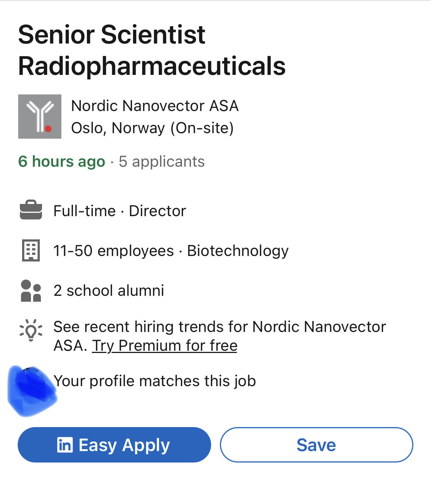The image size is (431, 478).
Task: Click the 5 applicants count
Action: [162, 162]
